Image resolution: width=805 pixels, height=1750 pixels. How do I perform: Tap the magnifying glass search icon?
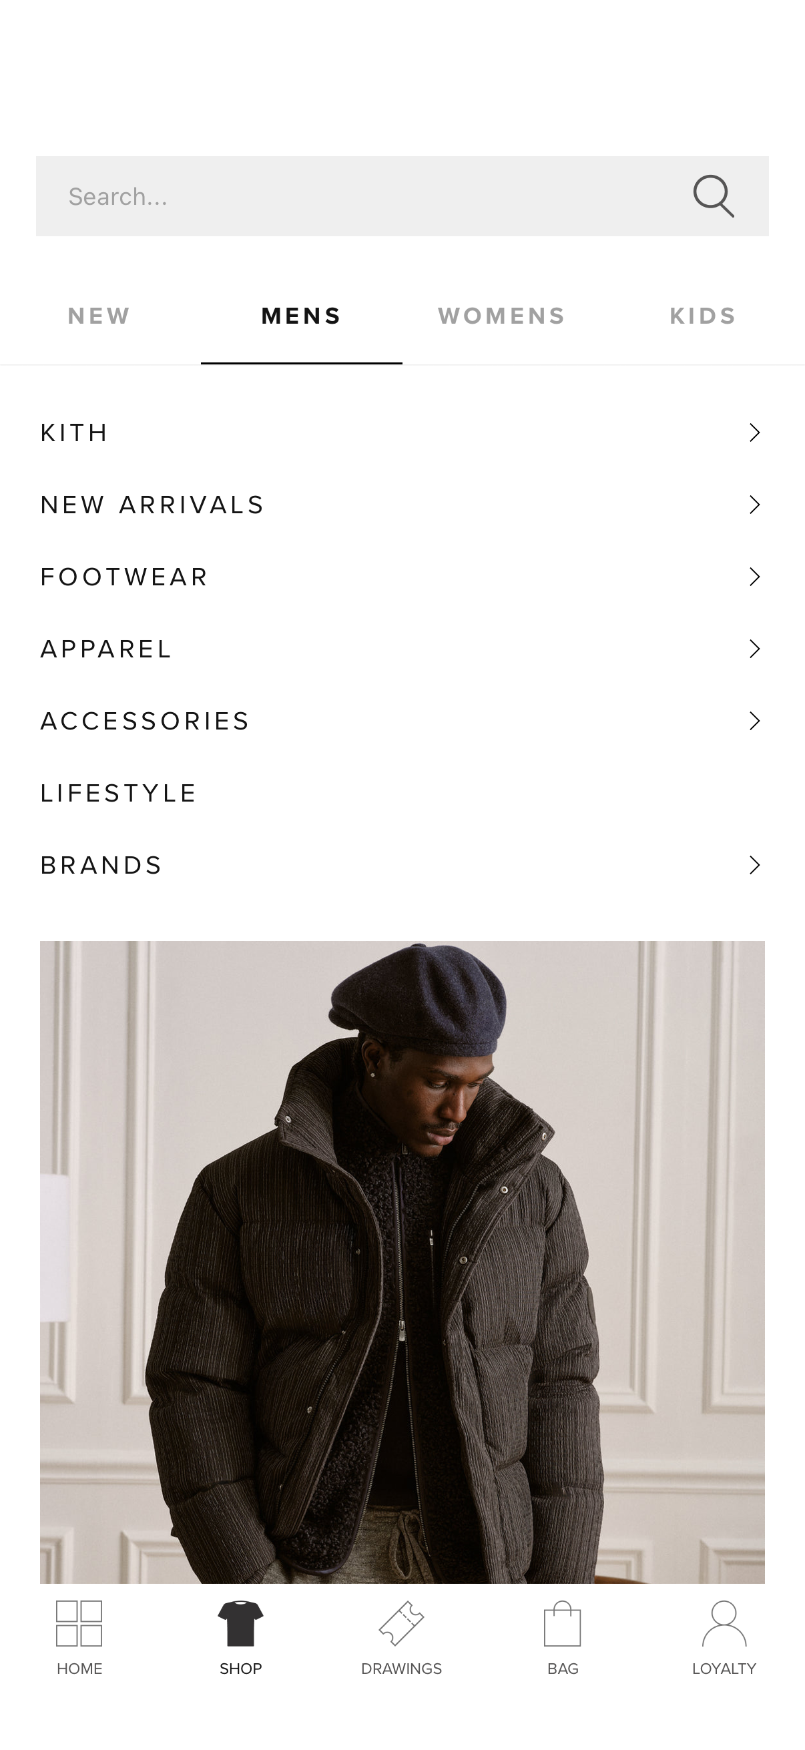point(714,196)
